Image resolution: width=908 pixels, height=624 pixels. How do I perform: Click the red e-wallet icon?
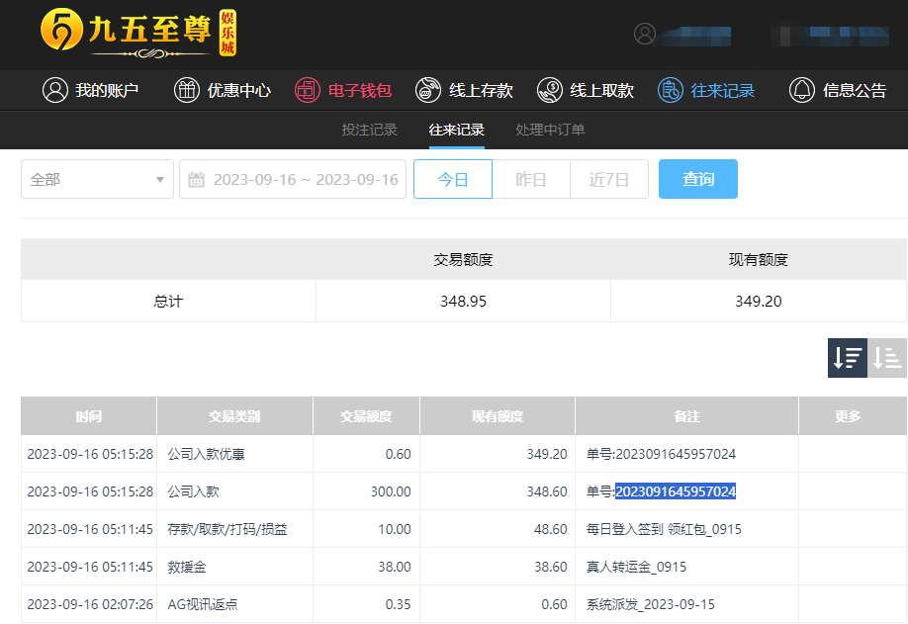[x=308, y=90]
